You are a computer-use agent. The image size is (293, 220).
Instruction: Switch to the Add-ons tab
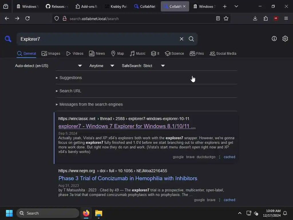[x=86, y=7]
